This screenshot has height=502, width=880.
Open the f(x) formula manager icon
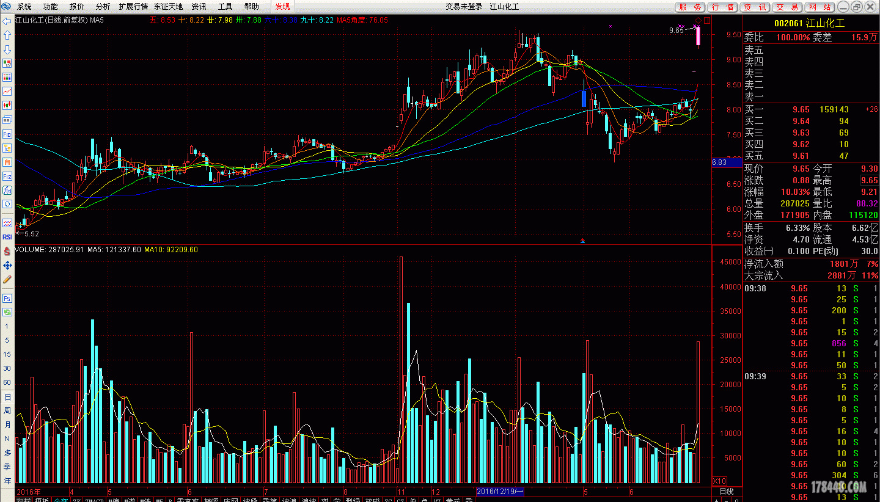tap(7, 190)
